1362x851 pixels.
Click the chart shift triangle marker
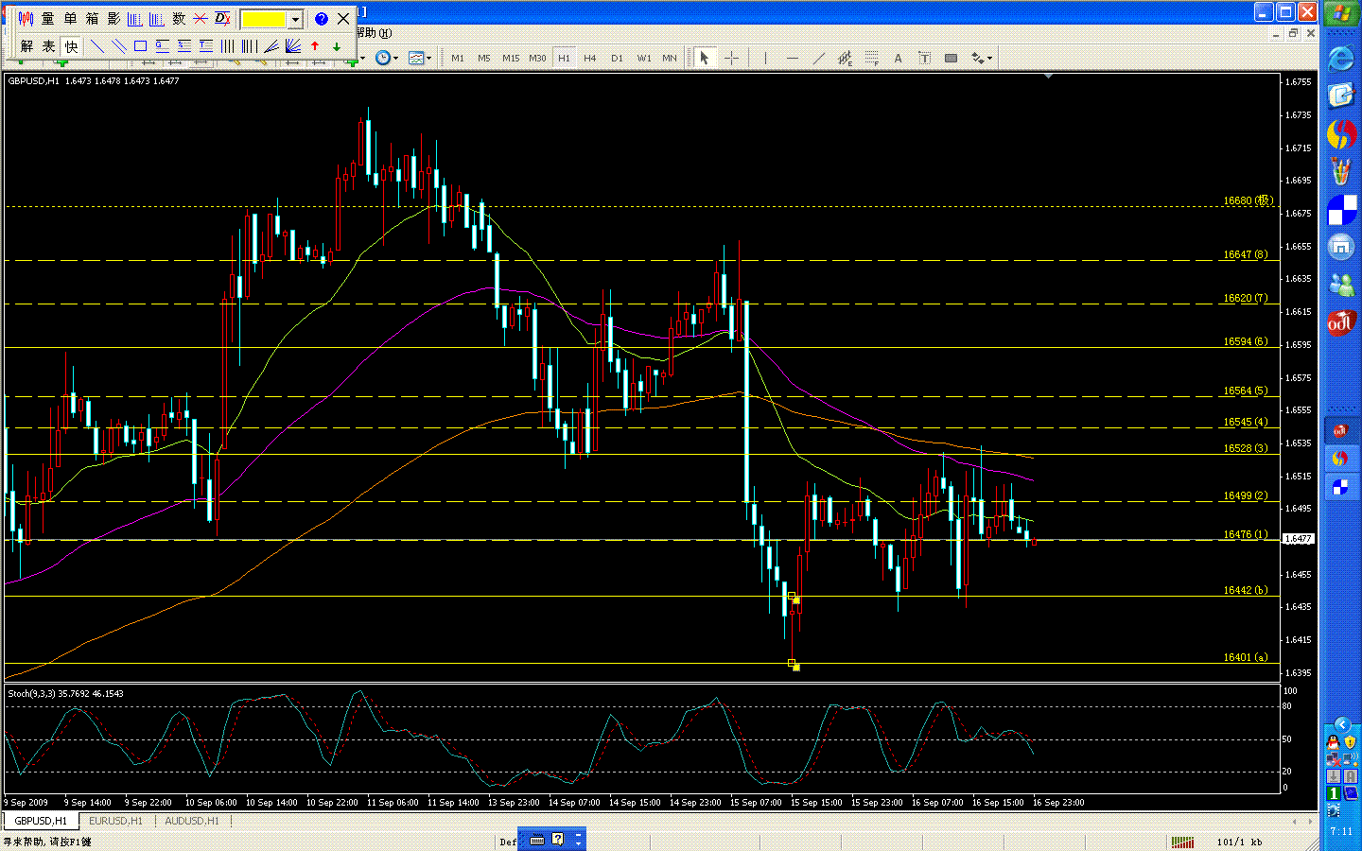point(1048,76)
